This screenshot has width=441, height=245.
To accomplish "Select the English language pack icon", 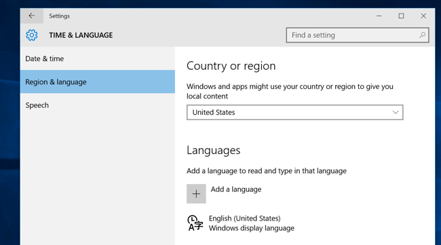I will [195, 223].
